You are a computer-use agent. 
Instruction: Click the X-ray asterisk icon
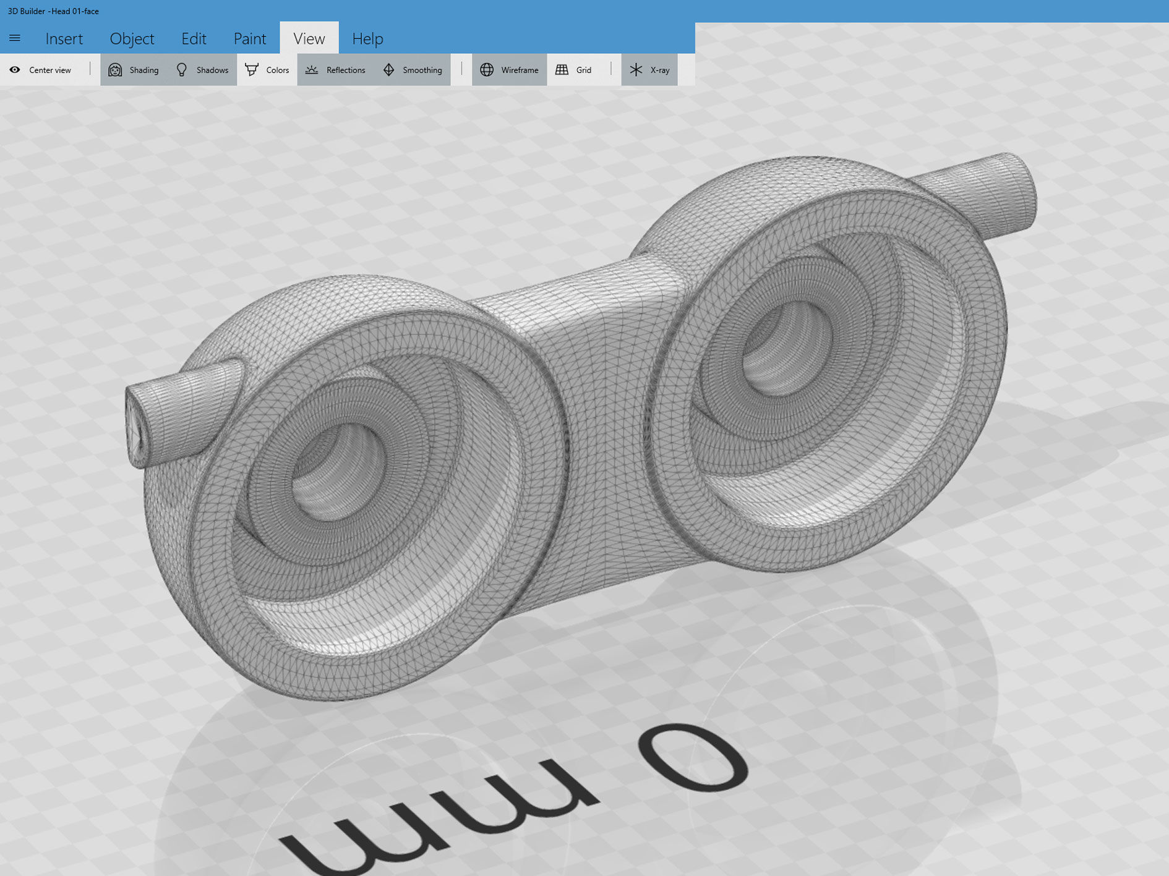636,70
